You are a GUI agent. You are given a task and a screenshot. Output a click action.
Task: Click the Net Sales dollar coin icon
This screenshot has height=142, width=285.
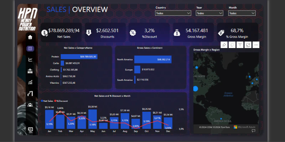coord(45,33)
